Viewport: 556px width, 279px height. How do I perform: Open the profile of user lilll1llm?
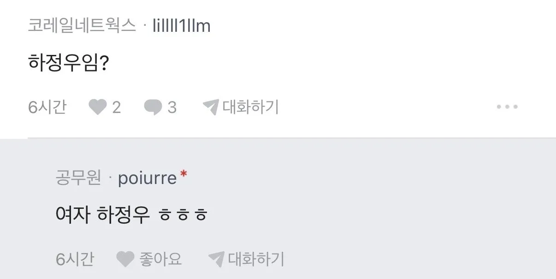[181, 26]
